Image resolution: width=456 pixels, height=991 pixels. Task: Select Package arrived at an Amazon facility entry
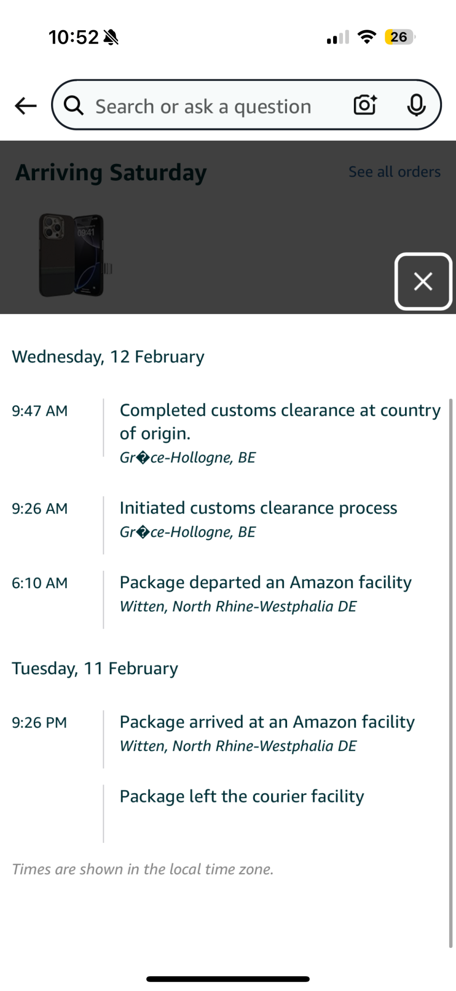[267, 733]
